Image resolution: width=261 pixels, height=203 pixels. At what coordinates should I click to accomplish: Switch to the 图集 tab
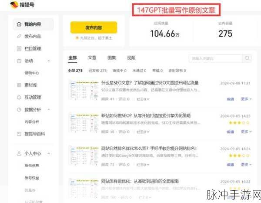[111, 58]
